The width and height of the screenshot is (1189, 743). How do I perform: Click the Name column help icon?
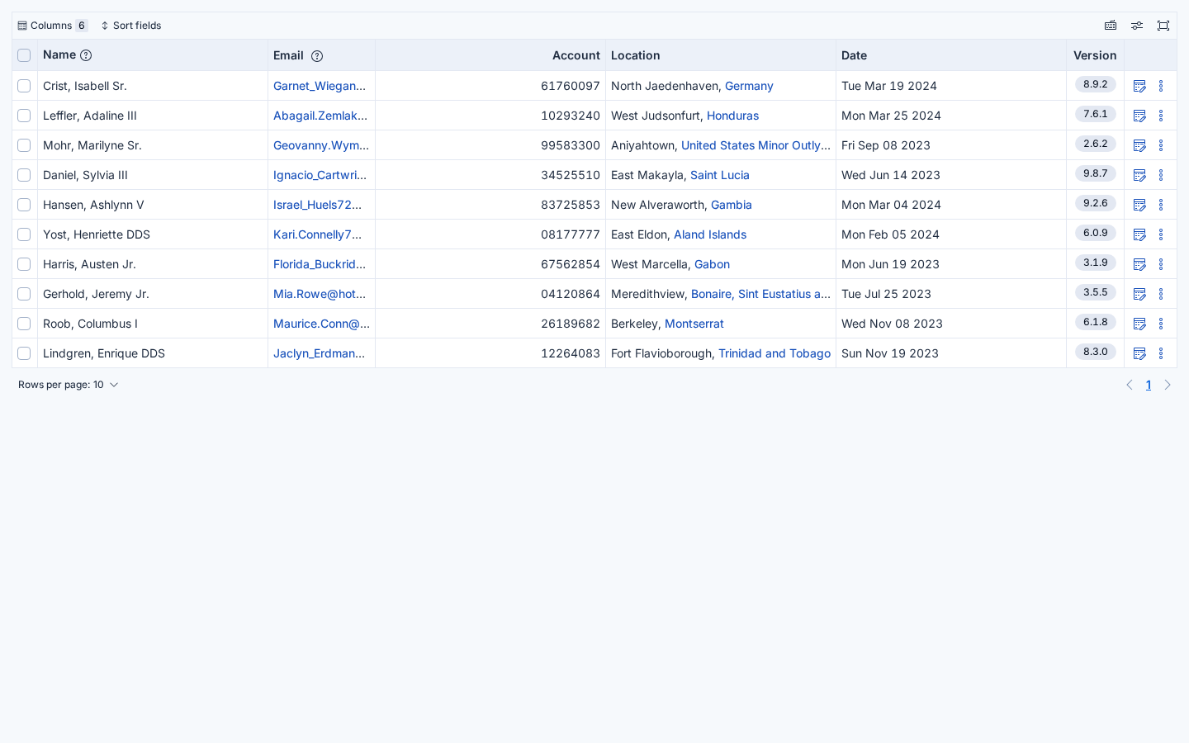86,55
